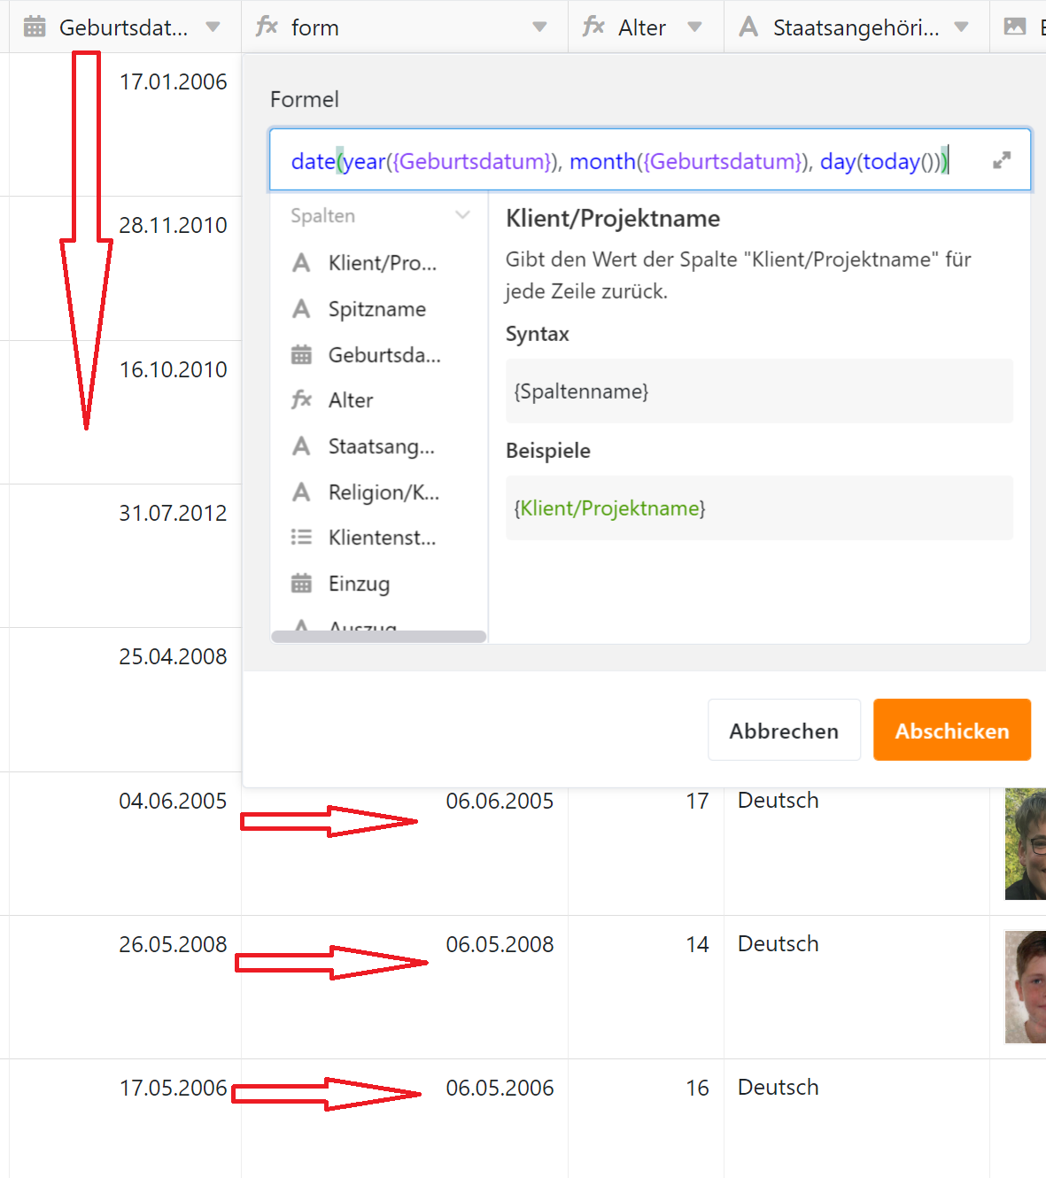
Task: Choose Geburtsda... in the column list
Action: point(384,355)
